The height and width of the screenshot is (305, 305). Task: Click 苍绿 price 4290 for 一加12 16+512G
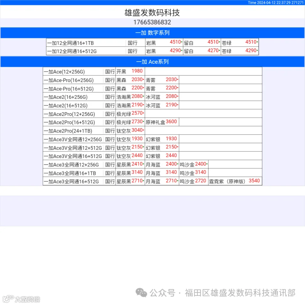coord(251,50)
